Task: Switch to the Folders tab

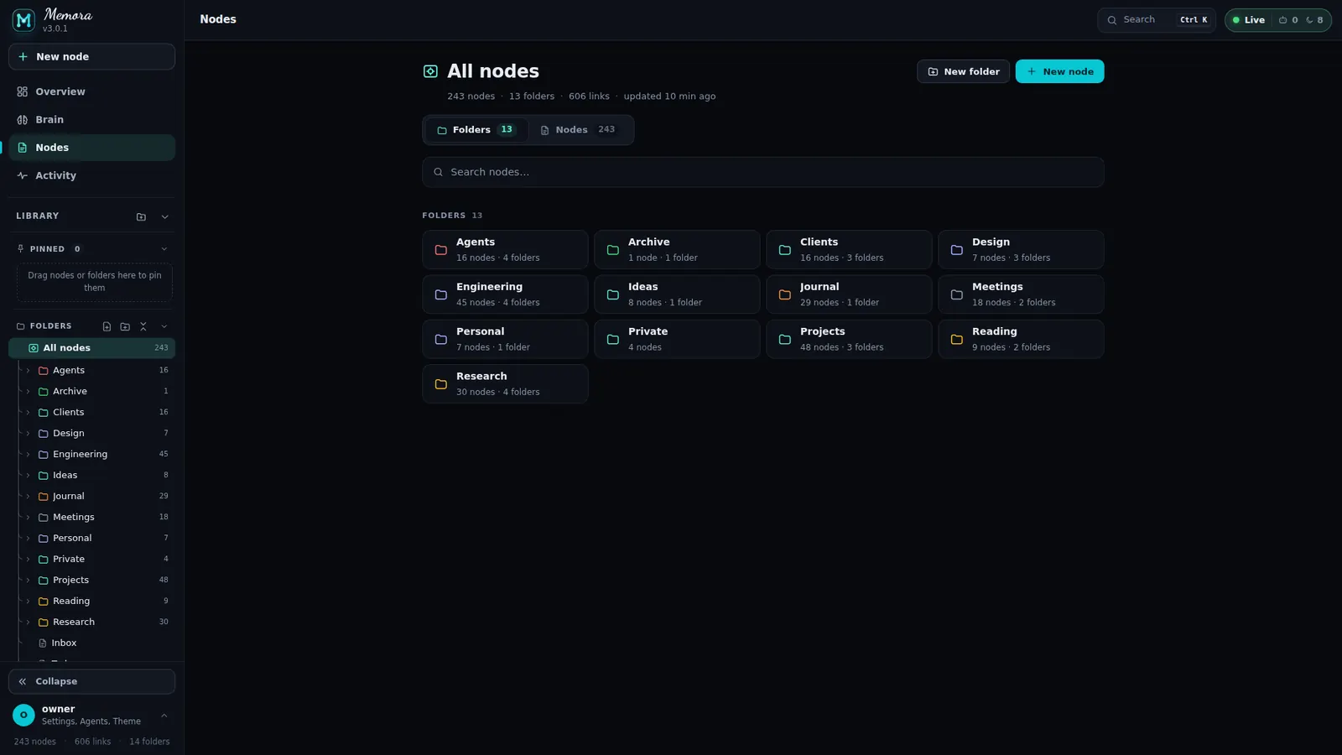Action: point(476,130)
